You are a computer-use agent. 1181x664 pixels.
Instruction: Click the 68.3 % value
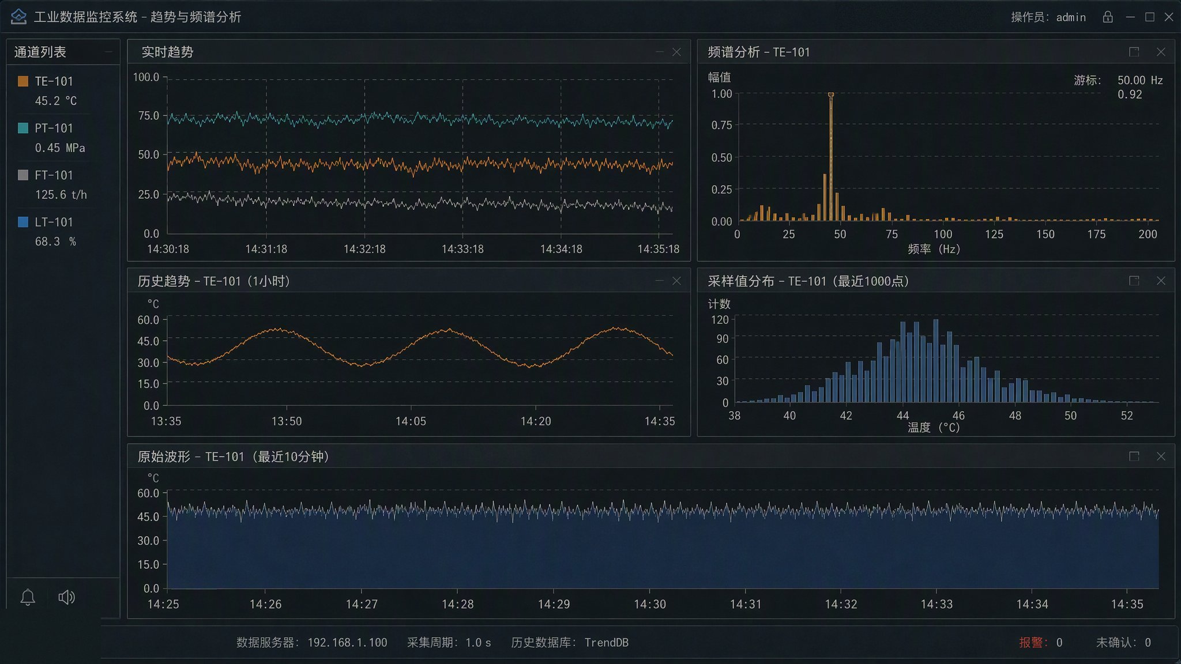[55, 242]
